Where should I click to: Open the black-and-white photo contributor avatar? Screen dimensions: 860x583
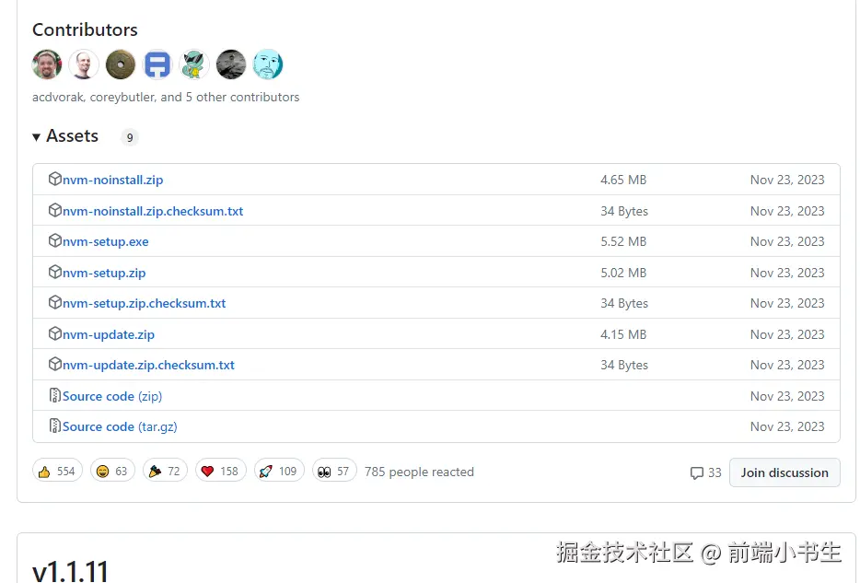click(x=231, y=64)
